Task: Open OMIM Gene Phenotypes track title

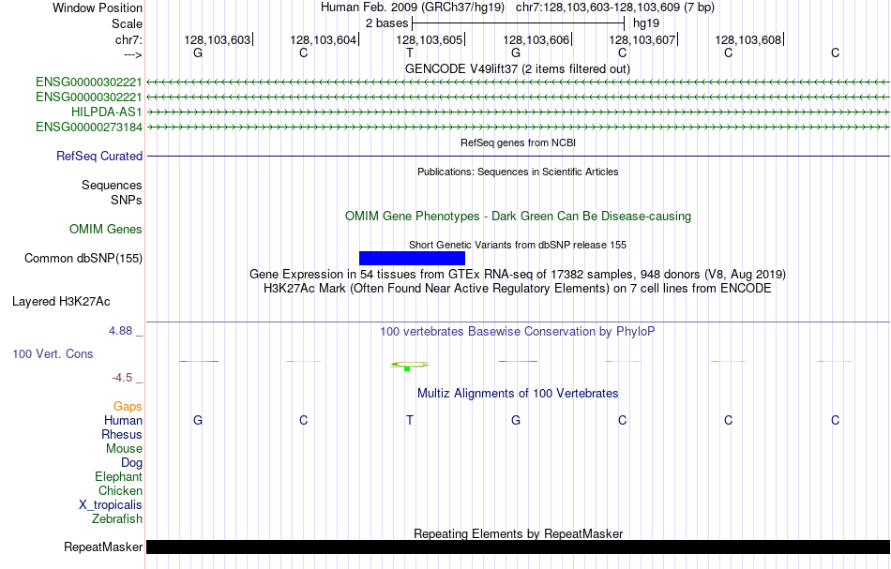Action: 519,216
